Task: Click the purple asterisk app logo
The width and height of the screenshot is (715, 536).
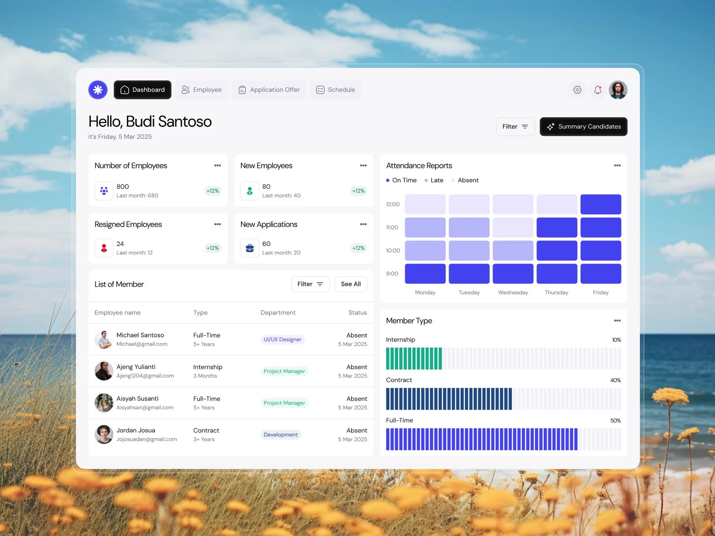Action: point(98,90)
